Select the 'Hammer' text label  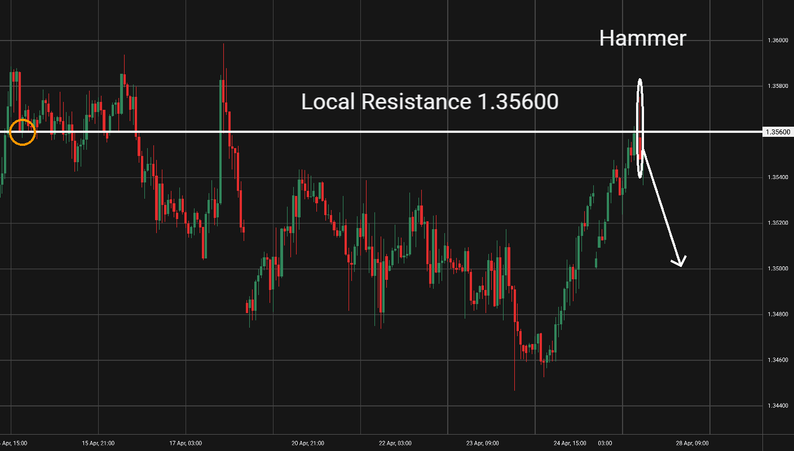click(642, 38)
